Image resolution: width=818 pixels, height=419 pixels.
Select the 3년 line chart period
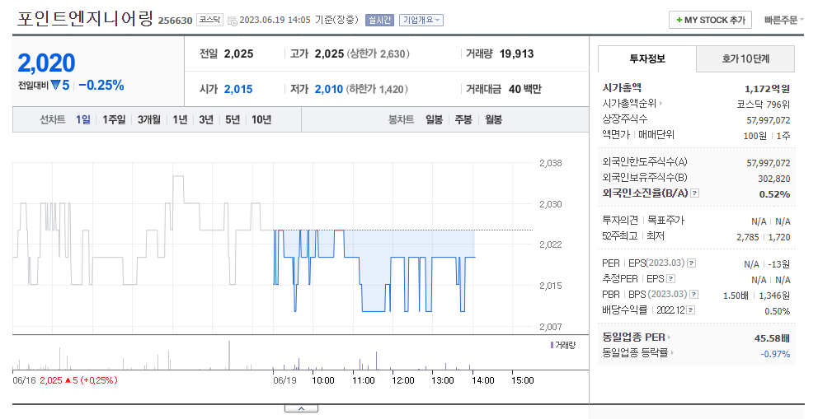pos(206,119)
